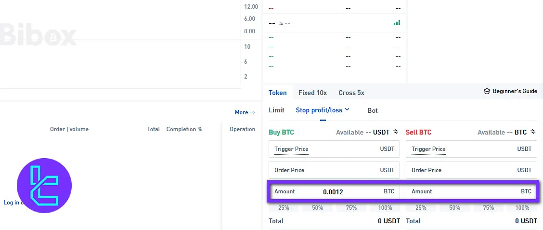Click the Order | volume column header
543x230 pixels.
[69, 129]
